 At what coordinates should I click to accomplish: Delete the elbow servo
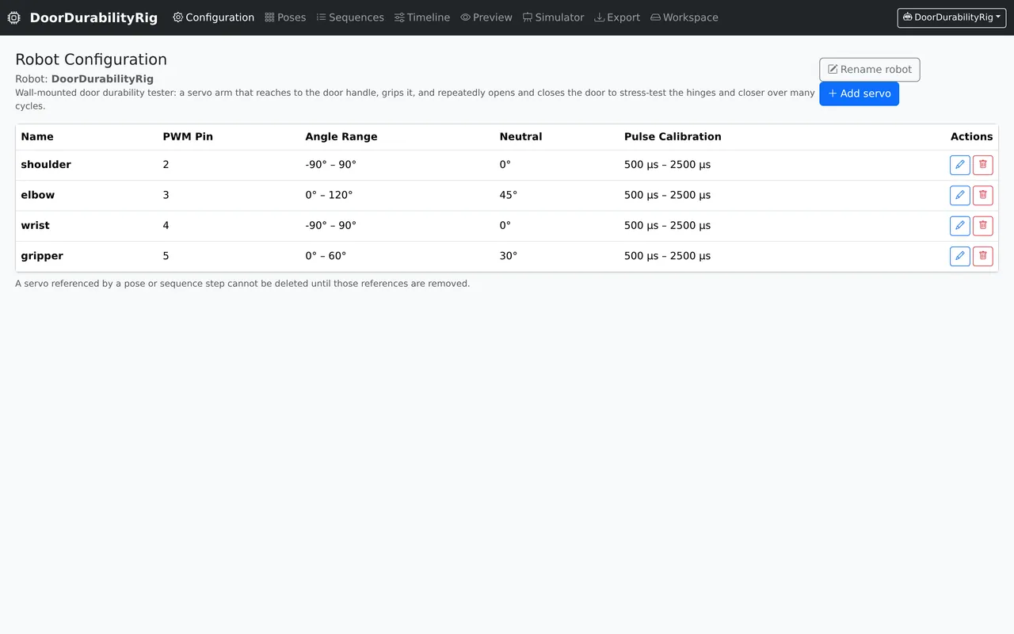point(982,195)
